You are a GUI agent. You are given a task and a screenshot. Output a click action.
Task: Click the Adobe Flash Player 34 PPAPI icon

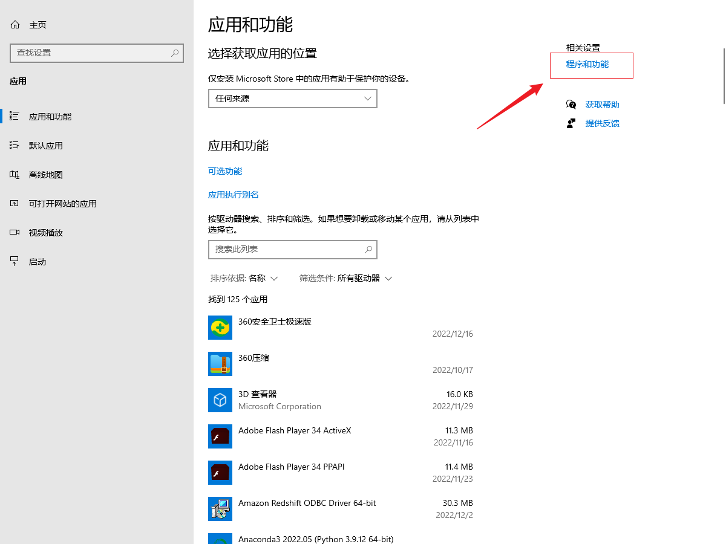tap(220, 473)
